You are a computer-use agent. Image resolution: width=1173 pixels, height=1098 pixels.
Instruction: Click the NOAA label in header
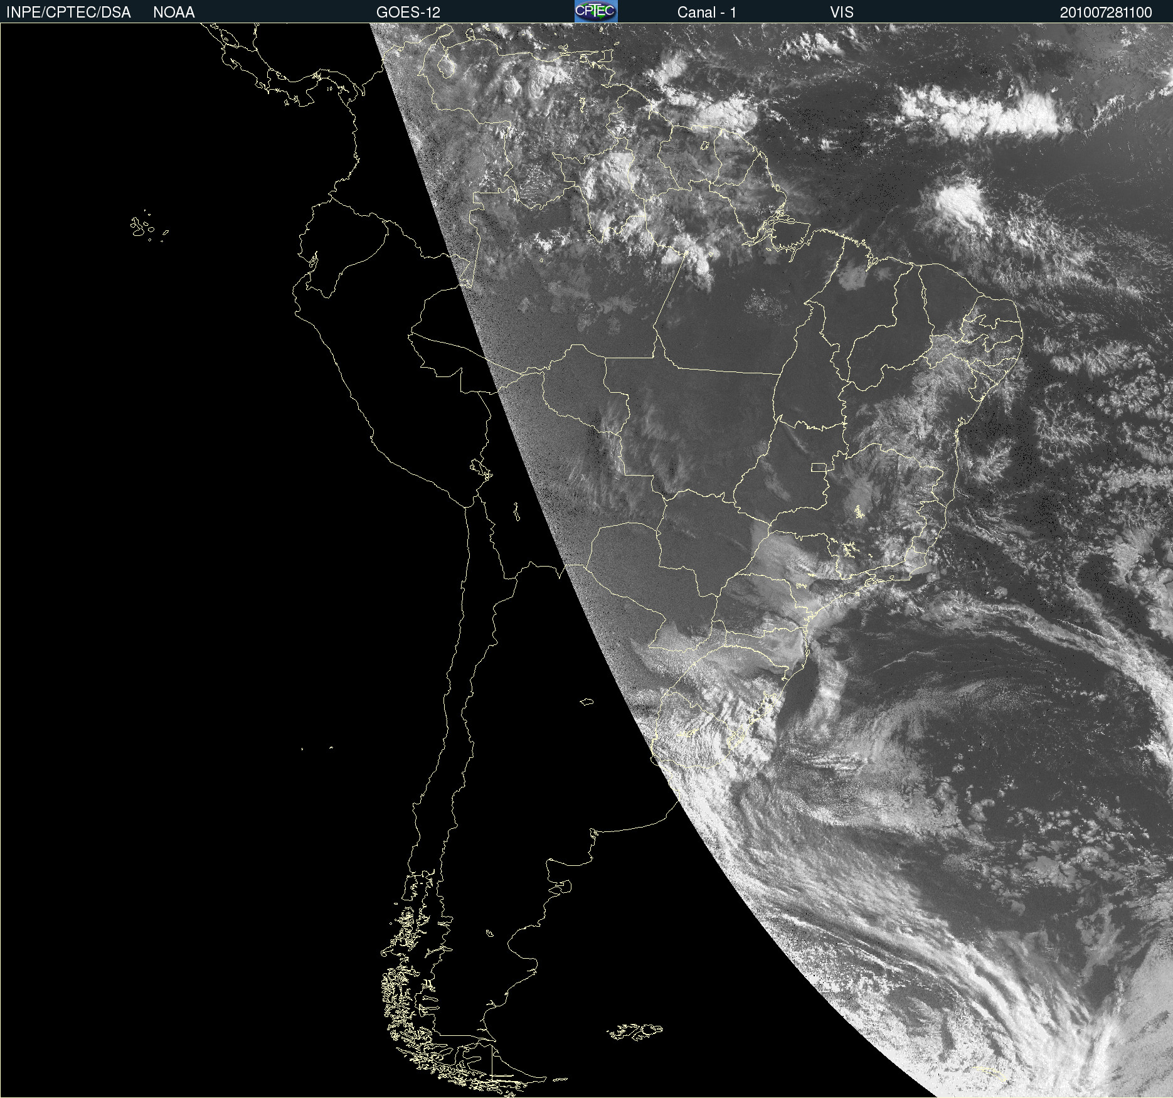point(174,13)
